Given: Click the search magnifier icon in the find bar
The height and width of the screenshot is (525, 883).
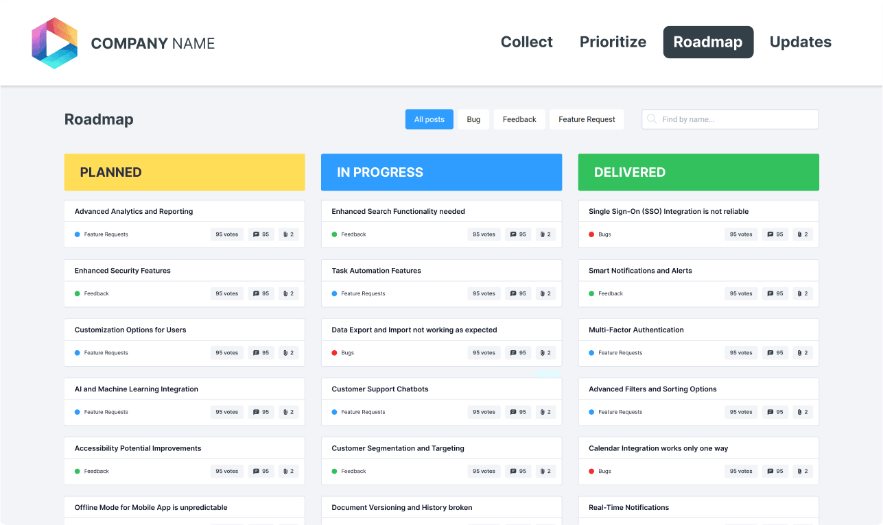Looking at the screenshot, I should click(x=650, y=119).
